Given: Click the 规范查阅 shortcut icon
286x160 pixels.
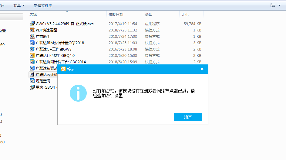Looking at the screenshot, I should pyautogui.click(x=32, y=81).
